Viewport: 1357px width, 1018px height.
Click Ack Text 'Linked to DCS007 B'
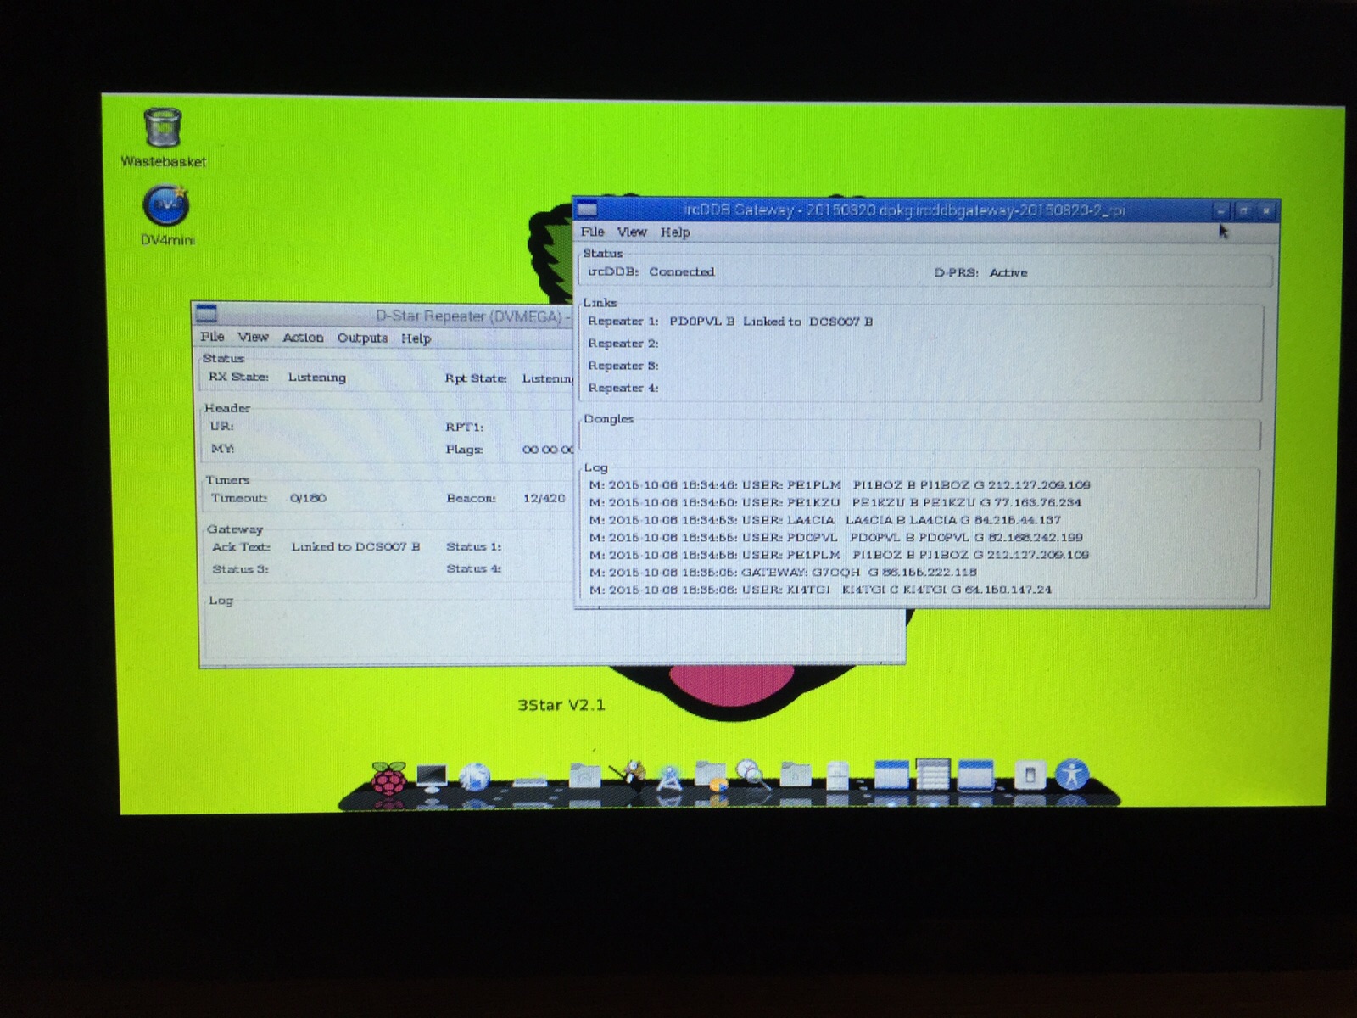[x=355, y=546]
